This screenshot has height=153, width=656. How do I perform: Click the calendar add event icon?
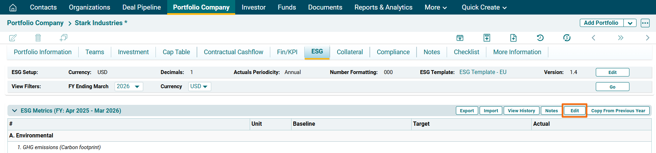[x=460, y=38]
